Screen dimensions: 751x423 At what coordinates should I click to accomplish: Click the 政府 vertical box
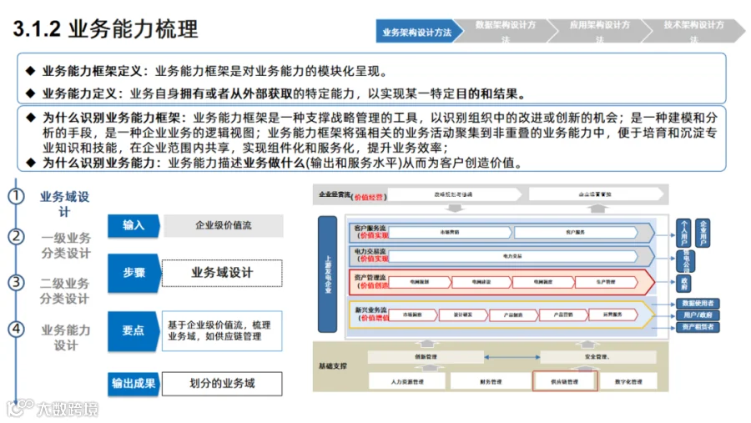(x=683, y=284)
